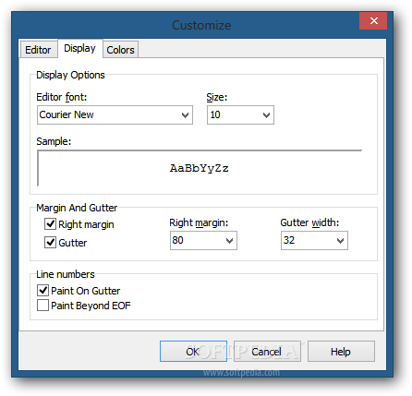412x396 pixels.
Task: Toggle the Gutter checkbox
Action: coord(50,243)
